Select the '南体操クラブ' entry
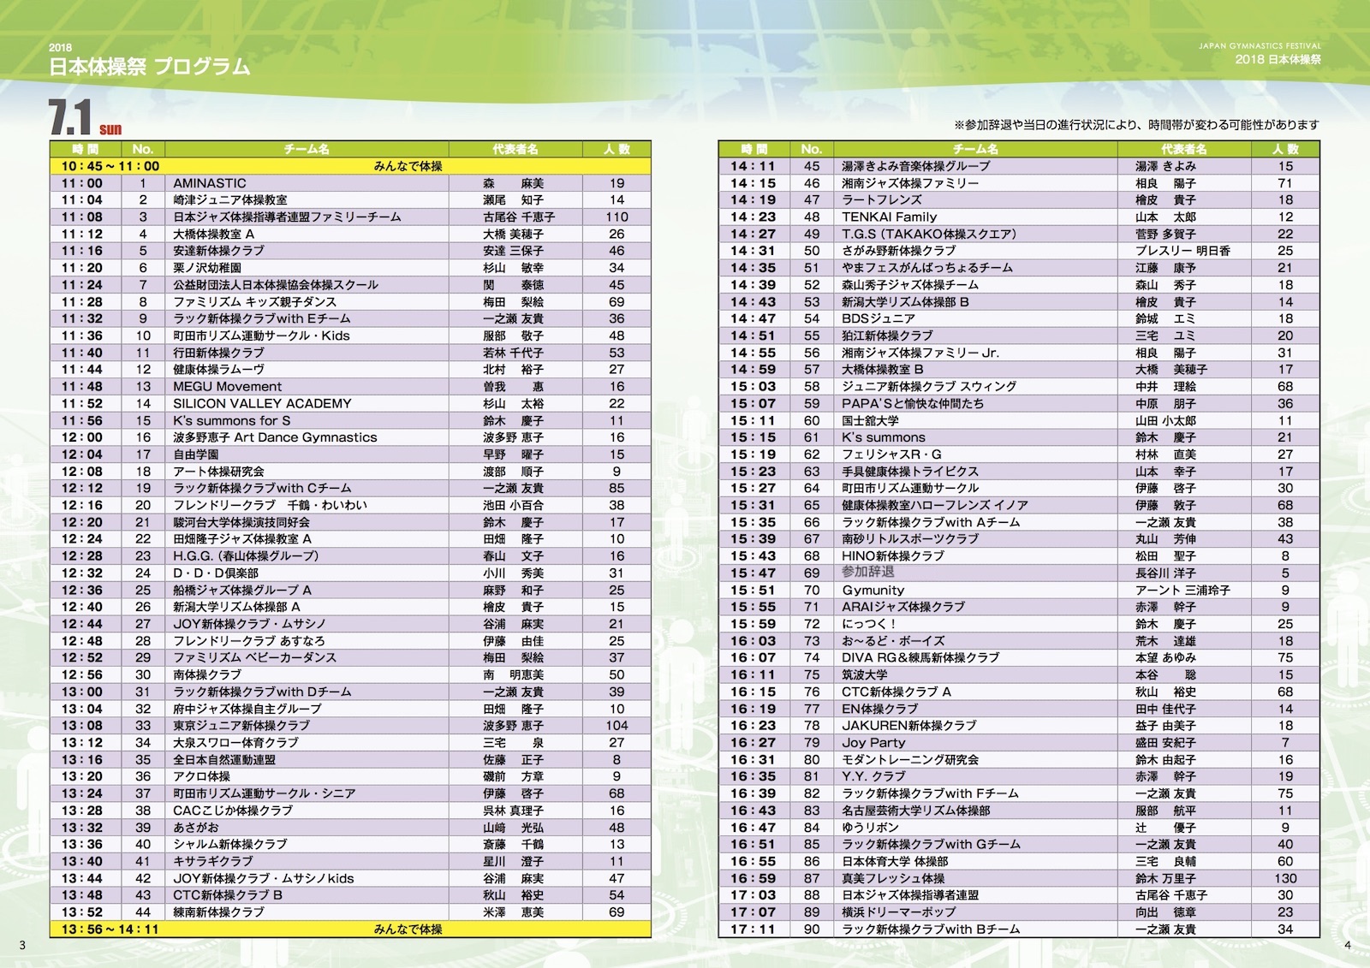Image resolution: width=1370 pixels, height=968 pixels. pos(207,675)
